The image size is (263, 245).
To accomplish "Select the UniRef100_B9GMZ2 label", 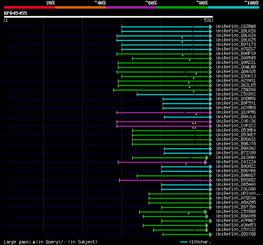I will point(236,167).
